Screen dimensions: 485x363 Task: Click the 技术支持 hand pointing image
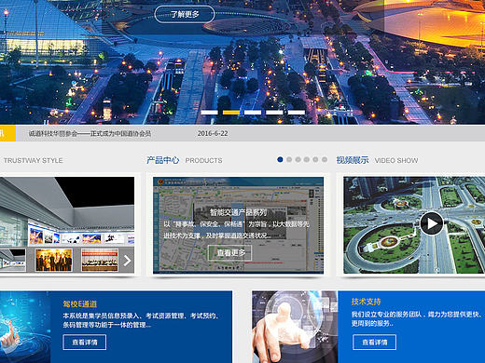(x=295, y=327)
